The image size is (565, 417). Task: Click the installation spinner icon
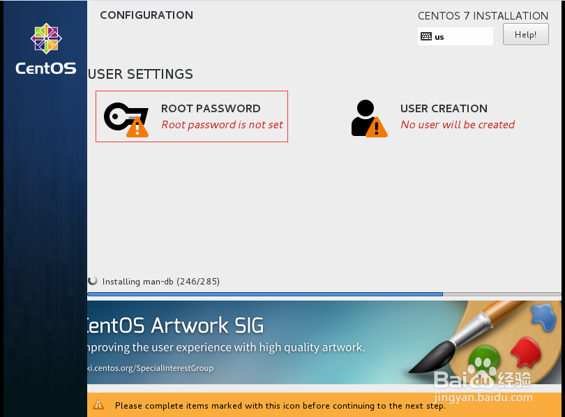93,281
